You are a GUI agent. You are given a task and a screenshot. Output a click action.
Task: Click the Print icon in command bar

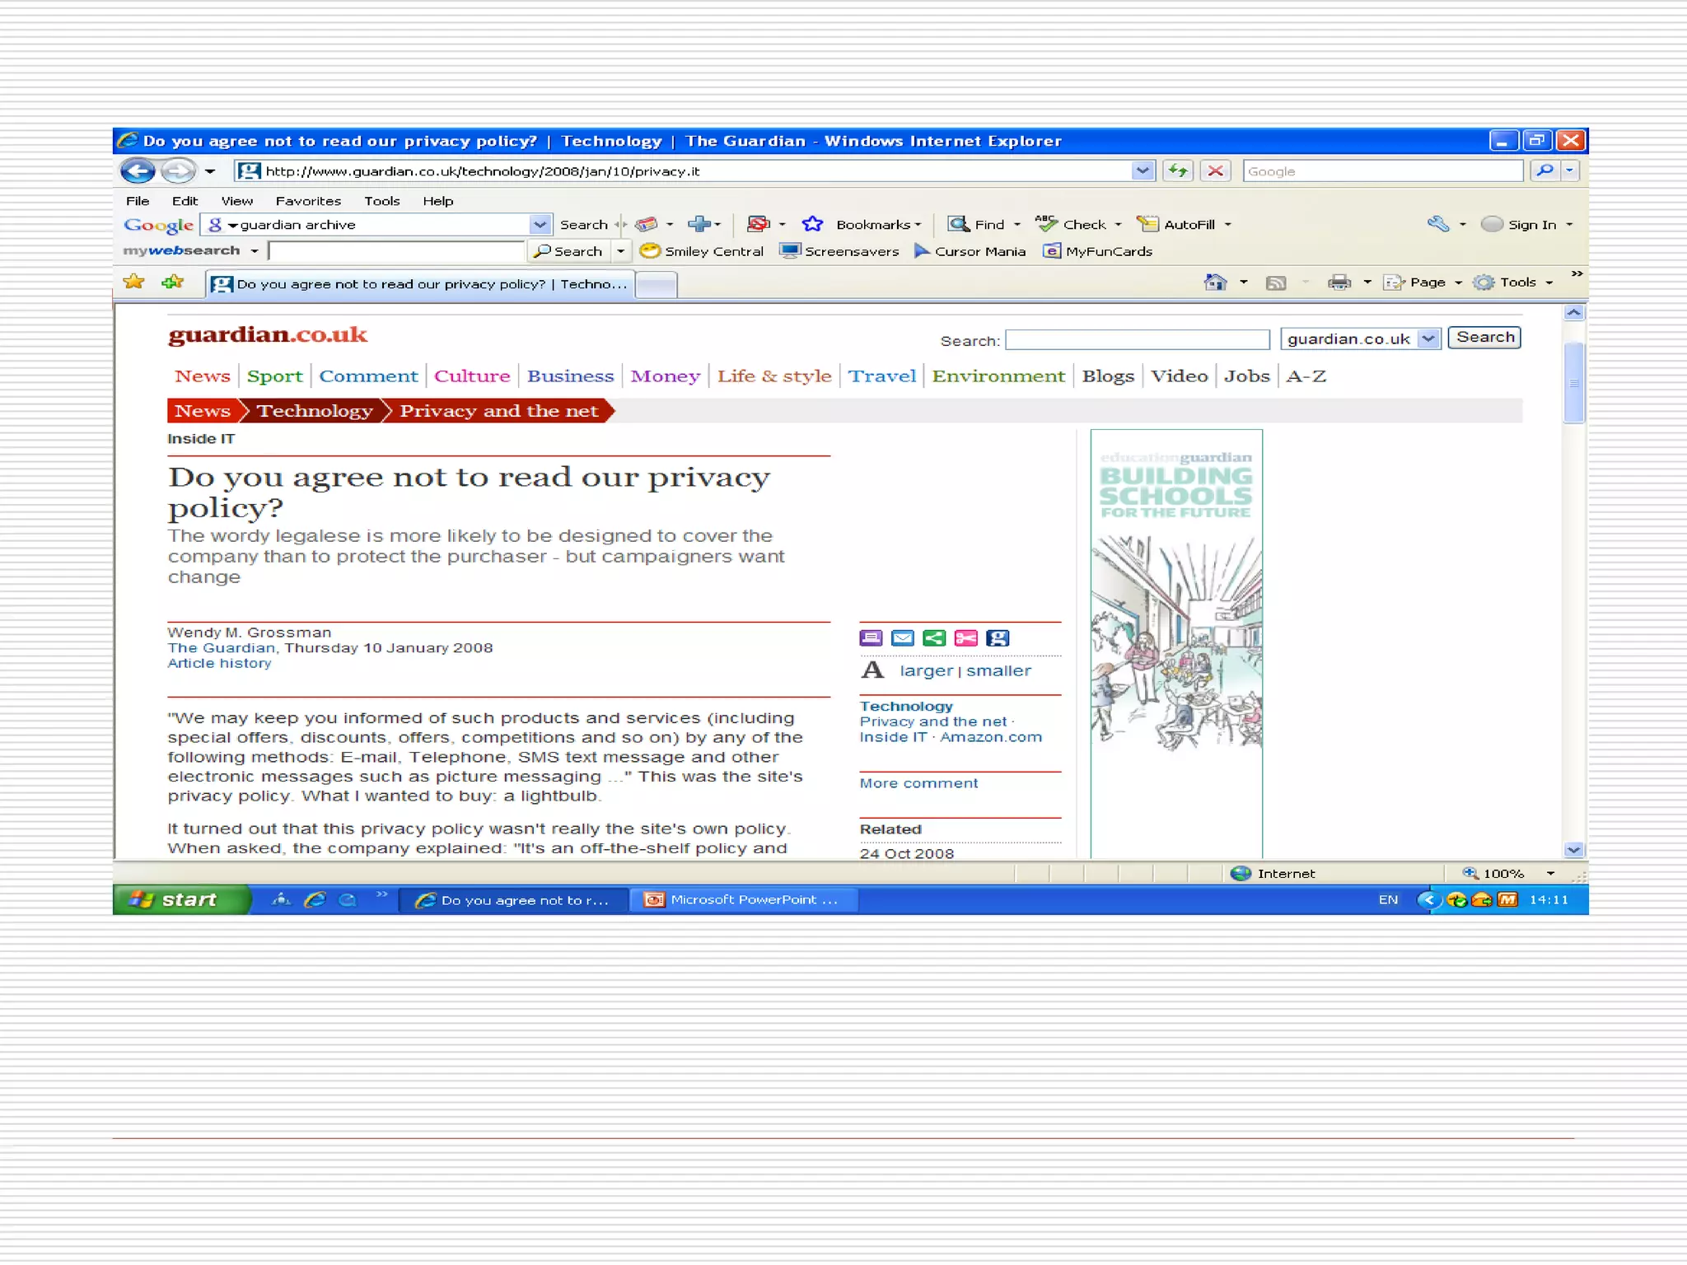tap(1339, 282)
